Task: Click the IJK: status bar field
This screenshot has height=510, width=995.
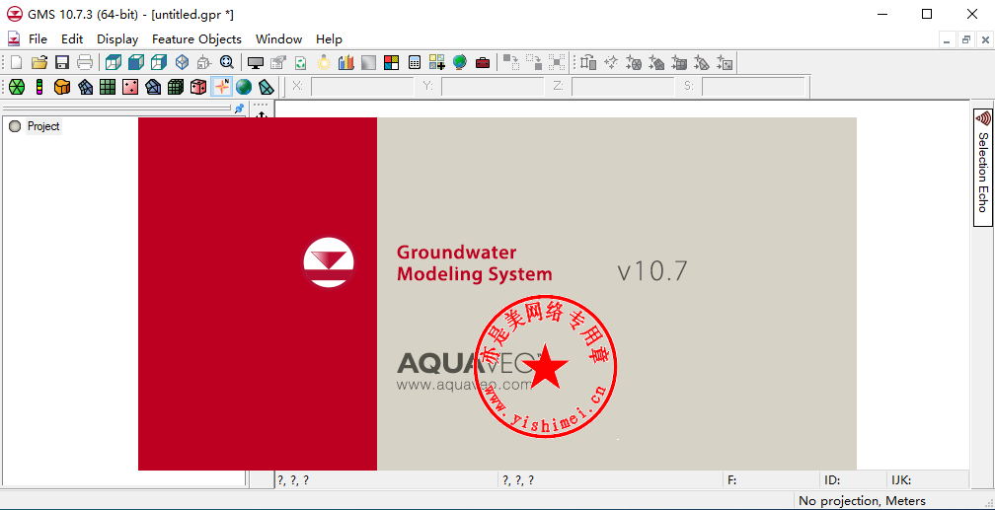Action: [x=928, y=480]
